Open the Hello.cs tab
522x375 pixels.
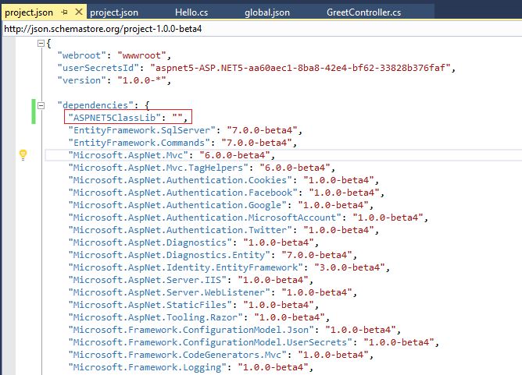pyautogui.click(x=191, y=12)
